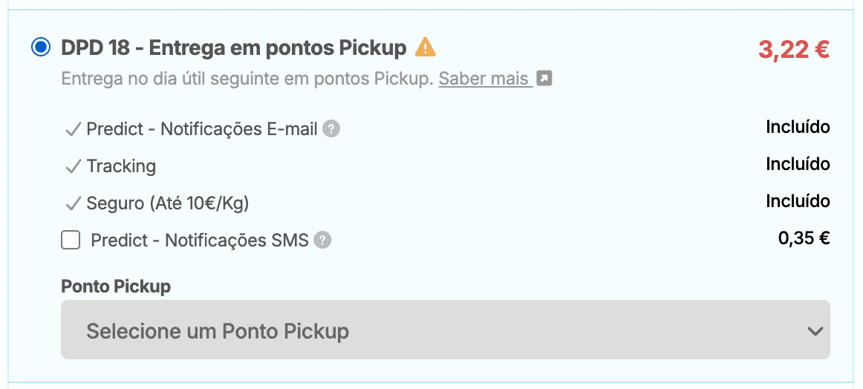Select the DPD 18 radio button

pyautogui.click(x=41, y=48)
